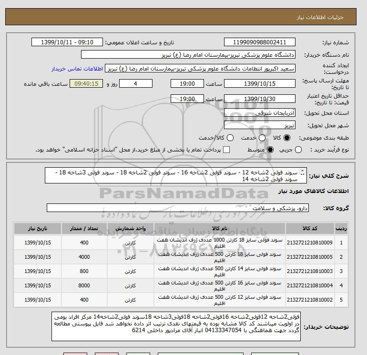Click the quantity 4000 cell
367x355 pixels.
click(84, 257)
